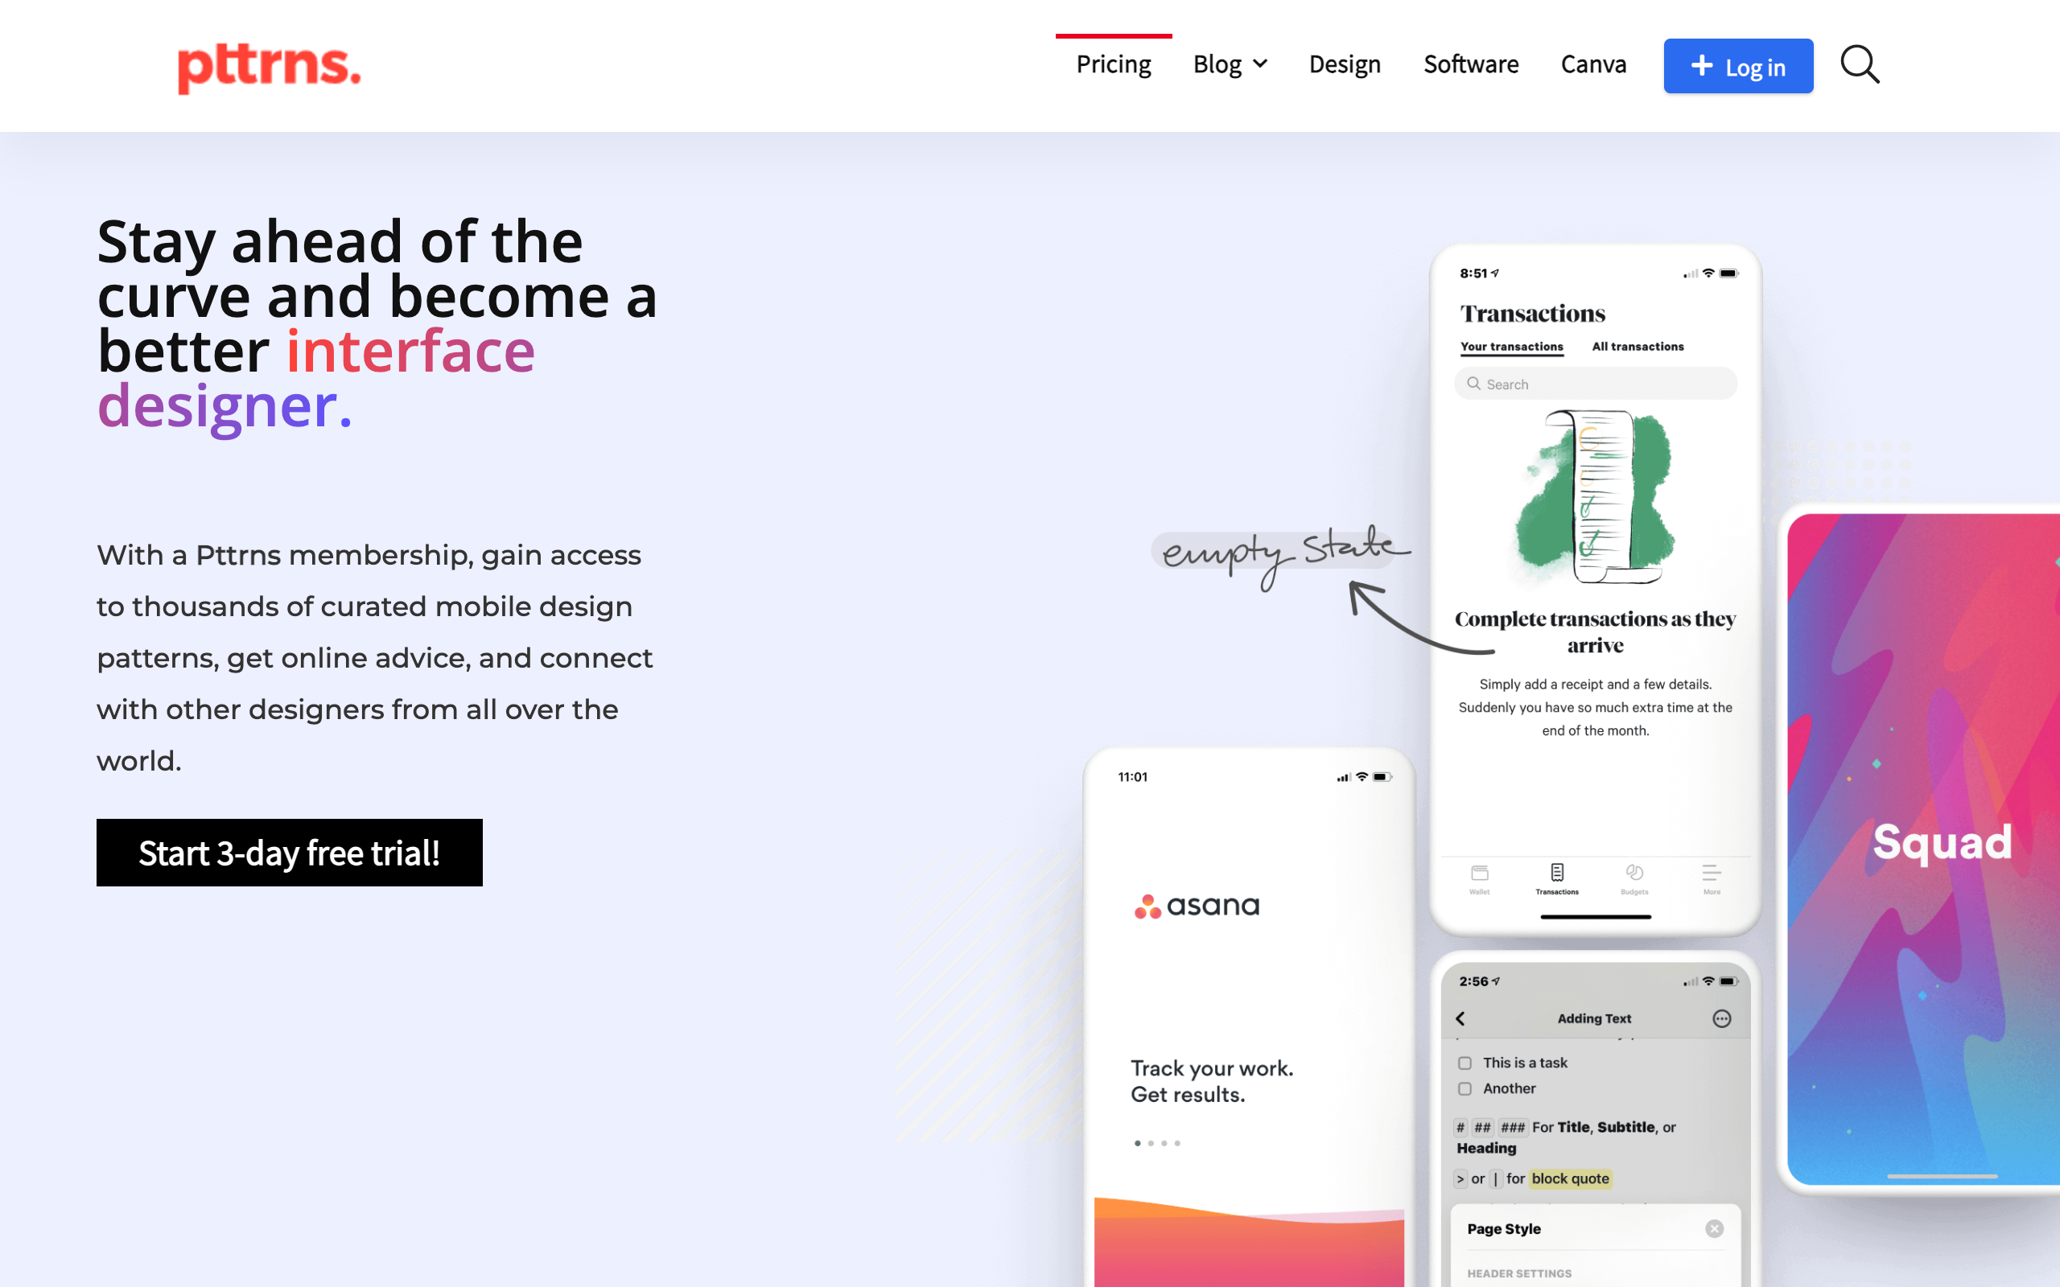
Task: Close the Page Style panel
Action: [x=1715, y=1228]
